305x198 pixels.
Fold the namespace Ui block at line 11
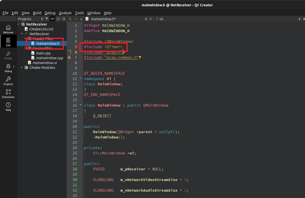80,78
